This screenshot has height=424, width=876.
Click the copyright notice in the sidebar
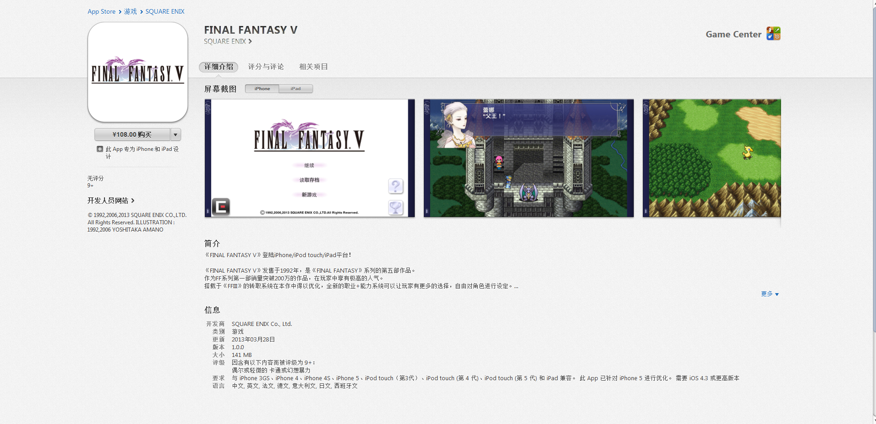[137, 222]
